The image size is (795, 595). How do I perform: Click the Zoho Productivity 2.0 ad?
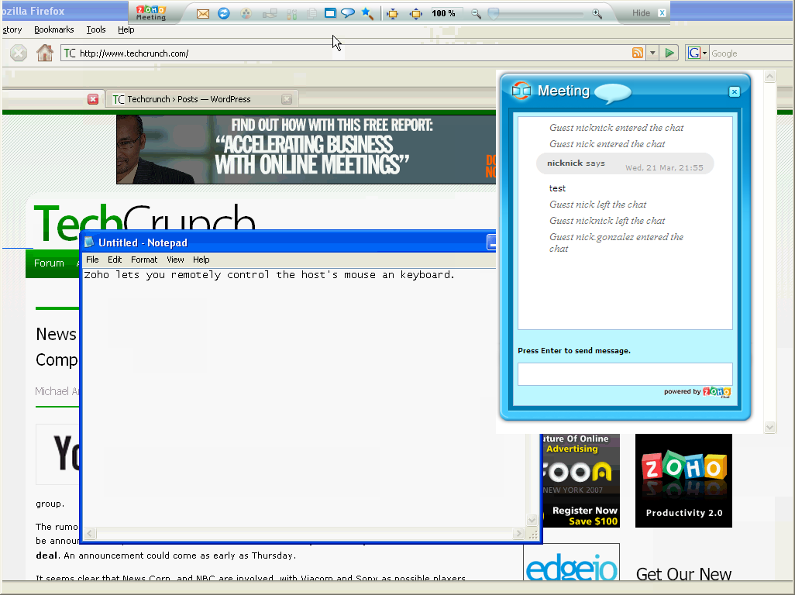coord(683,480)
